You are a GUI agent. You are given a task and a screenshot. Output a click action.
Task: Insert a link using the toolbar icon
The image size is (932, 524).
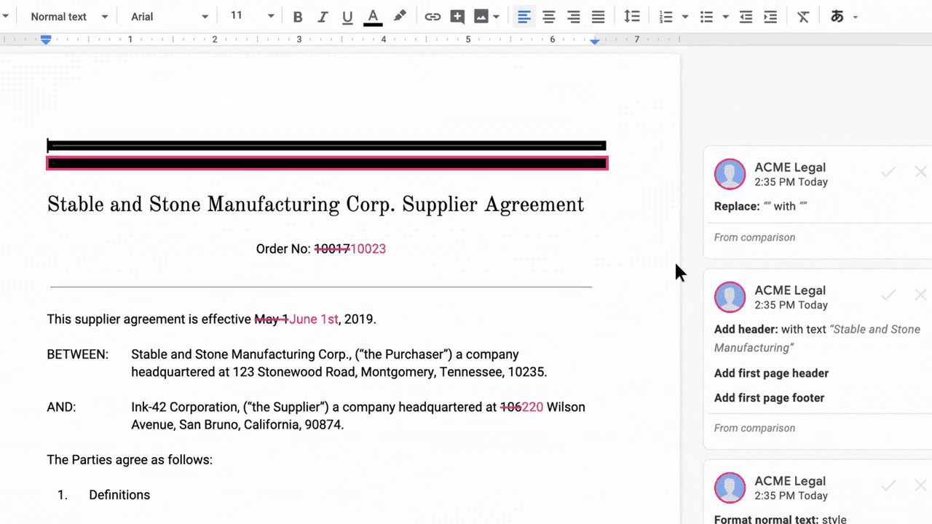433,16
